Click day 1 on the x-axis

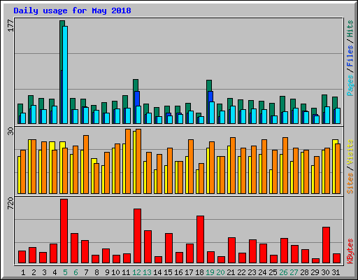click(23, 272)
